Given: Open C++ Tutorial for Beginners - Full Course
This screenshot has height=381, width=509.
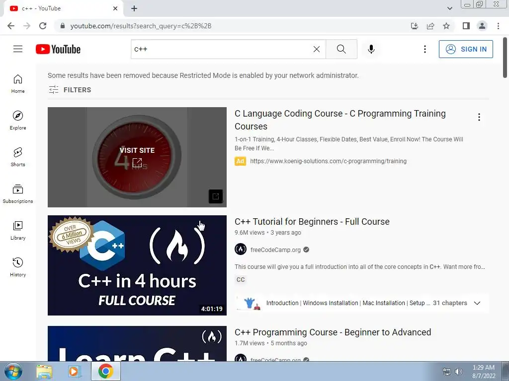Looking at the screenshot, I should coord(312,222).
